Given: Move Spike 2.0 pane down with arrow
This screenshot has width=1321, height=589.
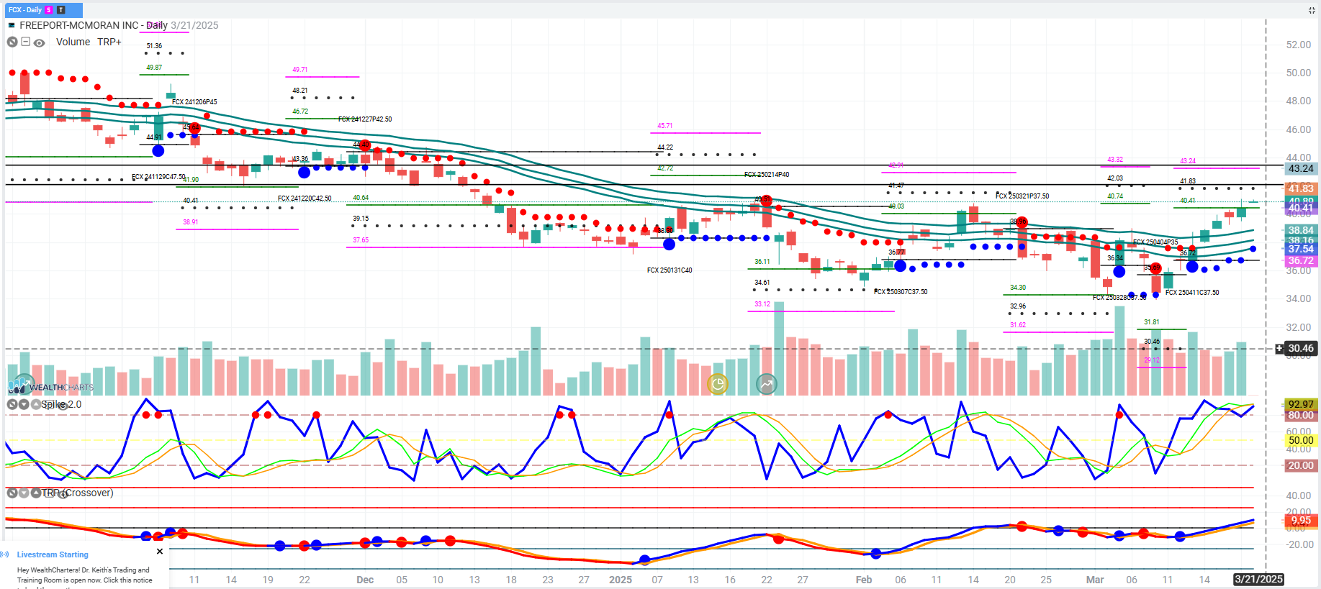Looking at the screenshot, I should tap(24, 405).
